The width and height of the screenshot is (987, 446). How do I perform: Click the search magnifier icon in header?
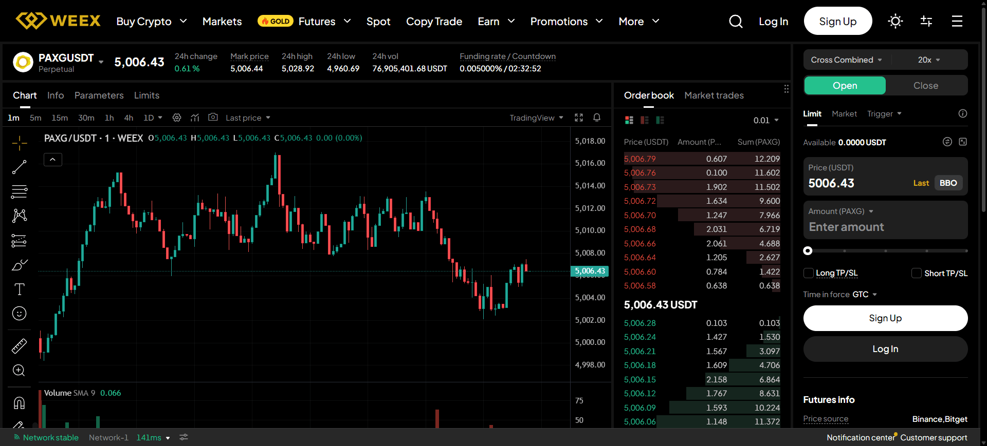pos(736,21)
